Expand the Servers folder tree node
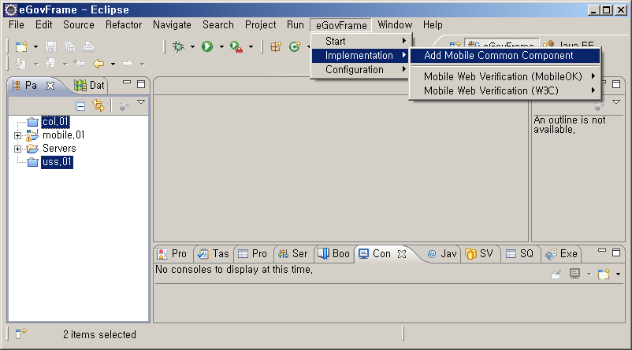632x350 pixels. tap(17, 149)
